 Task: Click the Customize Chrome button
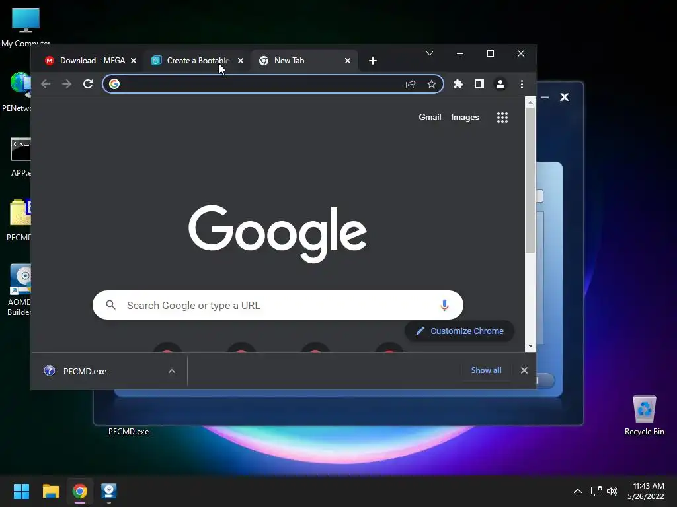tap(459, 331)
